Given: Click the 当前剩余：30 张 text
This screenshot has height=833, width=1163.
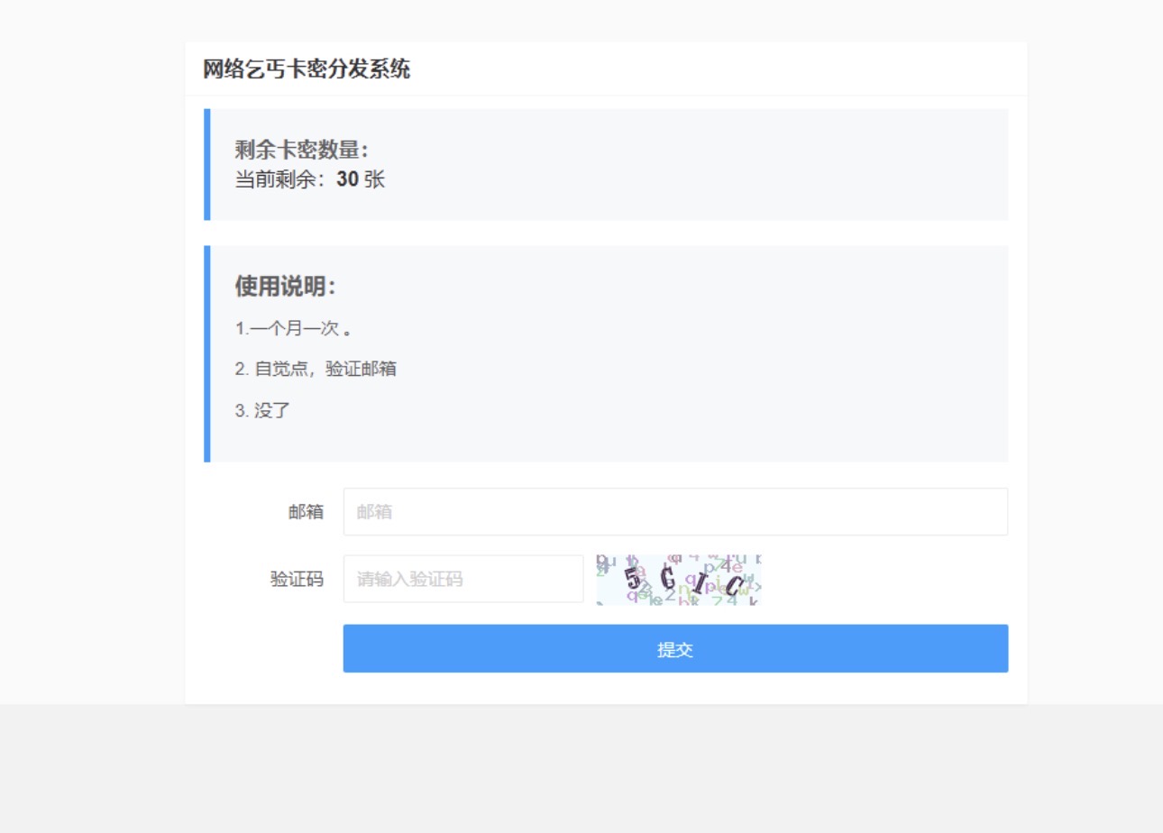Looking at the screenshot, I should (310, 180).
